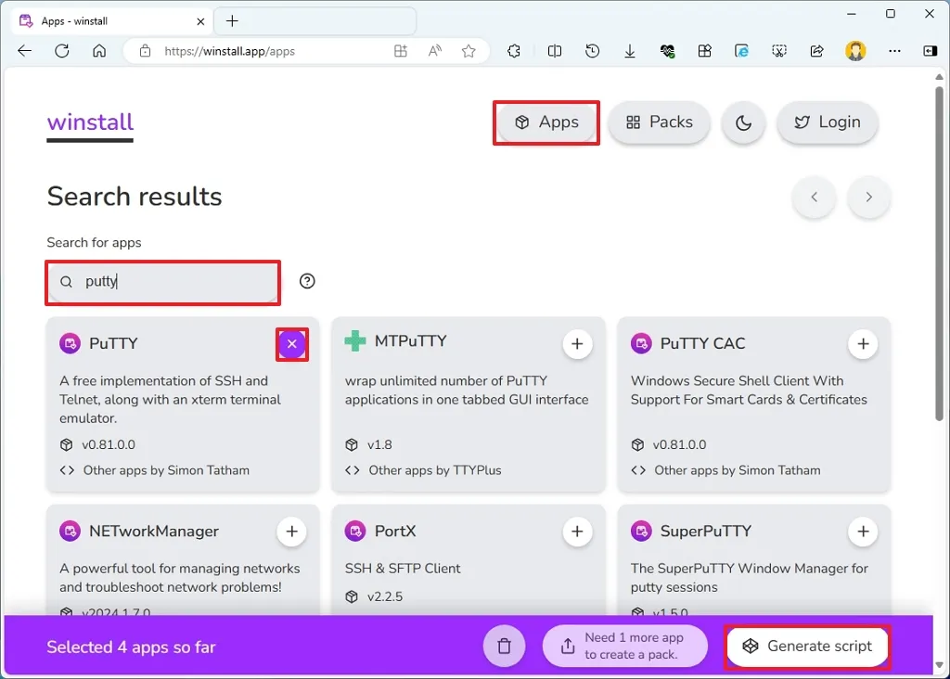Open the Apps page
The height and width of the screenshot is (679, 950).
(x=546, y=122)
